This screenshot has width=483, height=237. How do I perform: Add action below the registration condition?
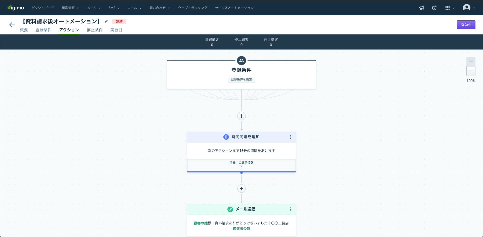click(x=242, y=116)
